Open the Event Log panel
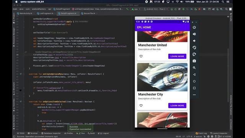Screen dimensions: 245x138 click(201, 133)
